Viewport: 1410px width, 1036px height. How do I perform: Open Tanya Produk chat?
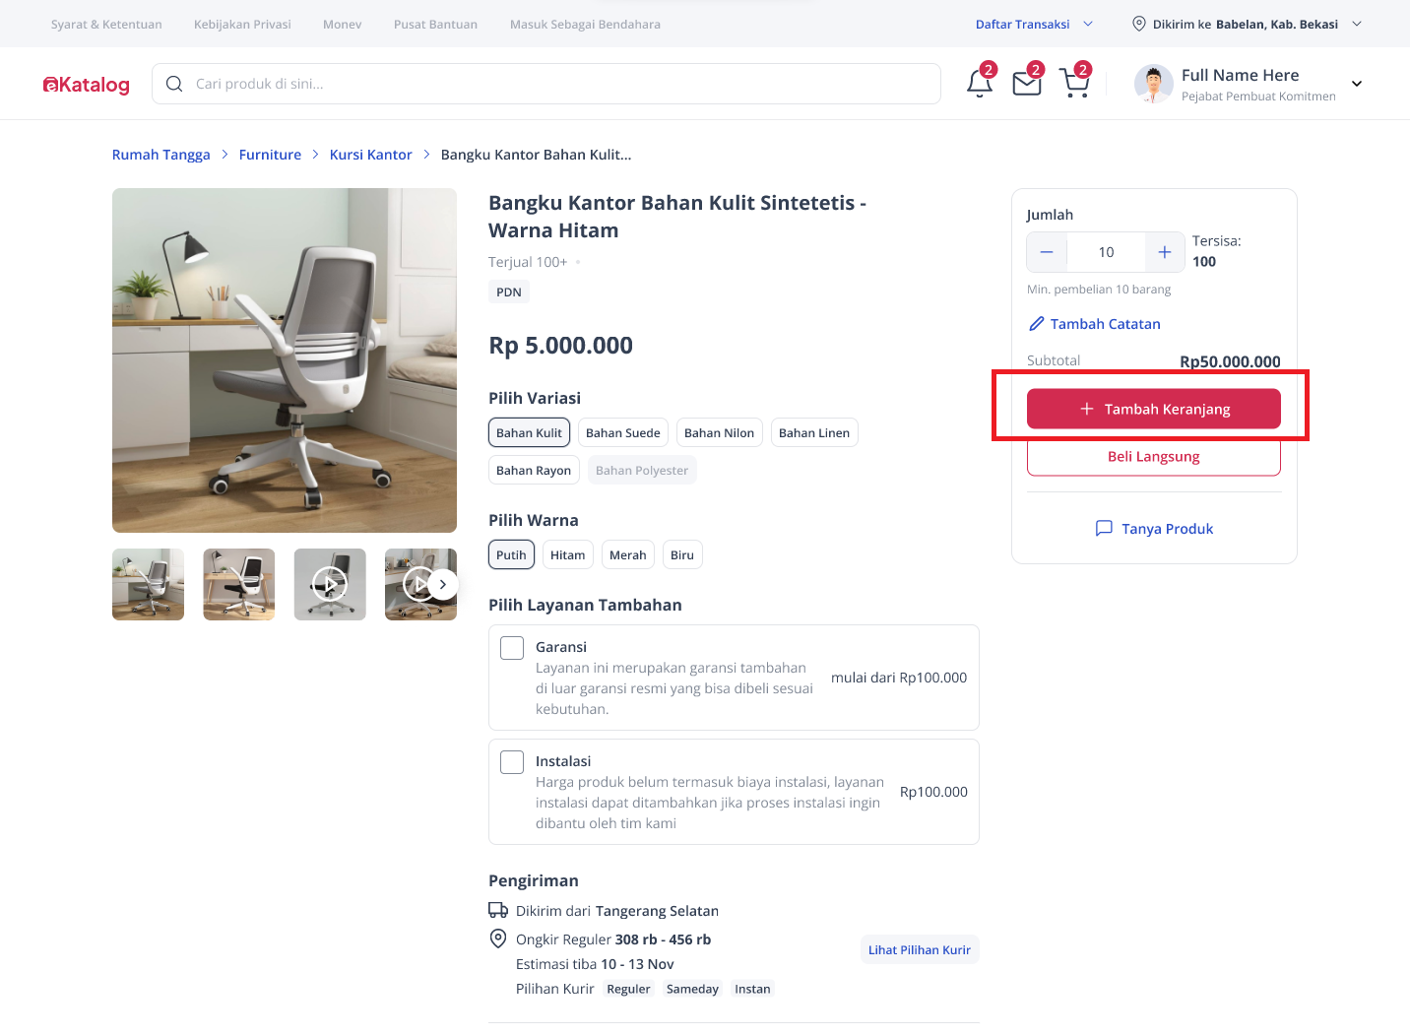pos(1154,529)
